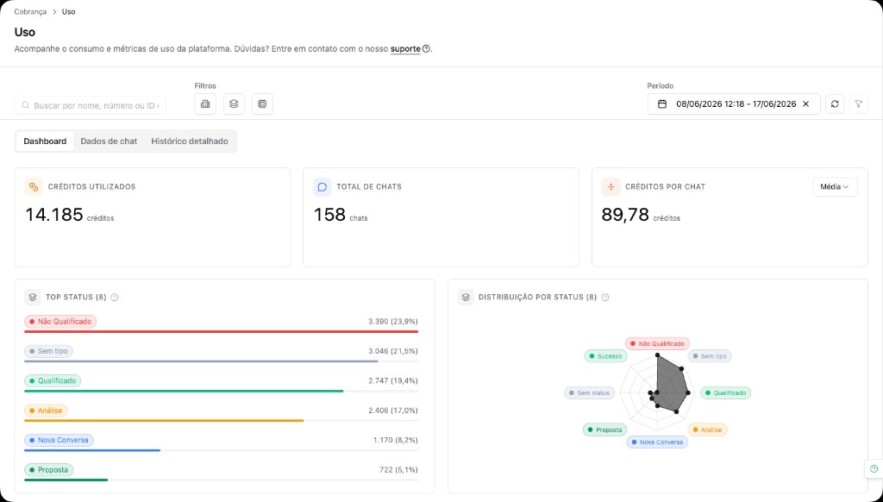Image resolution: width=883 pixels, height=502 pixels.
Task: Select Nova Conversa label on radar chart
Action: coord(657,442)
